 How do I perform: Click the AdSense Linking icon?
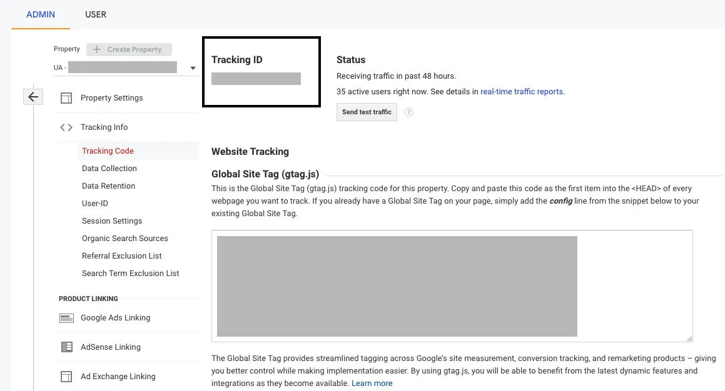[66, 347]
